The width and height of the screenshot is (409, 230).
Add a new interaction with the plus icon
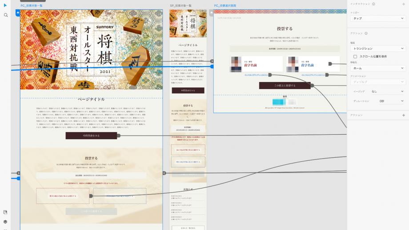[x=403, y=4]
